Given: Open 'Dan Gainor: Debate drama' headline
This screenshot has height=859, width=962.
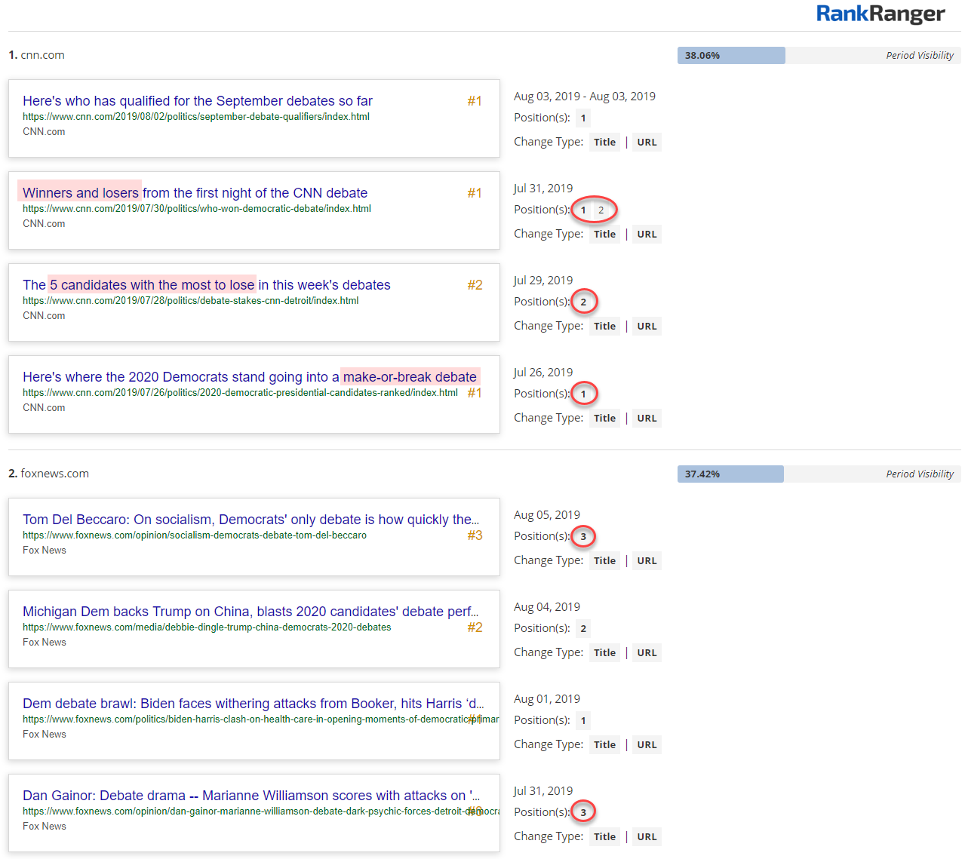Looking at the screenshot, I should pyautogui.click(x=251, y=796).
